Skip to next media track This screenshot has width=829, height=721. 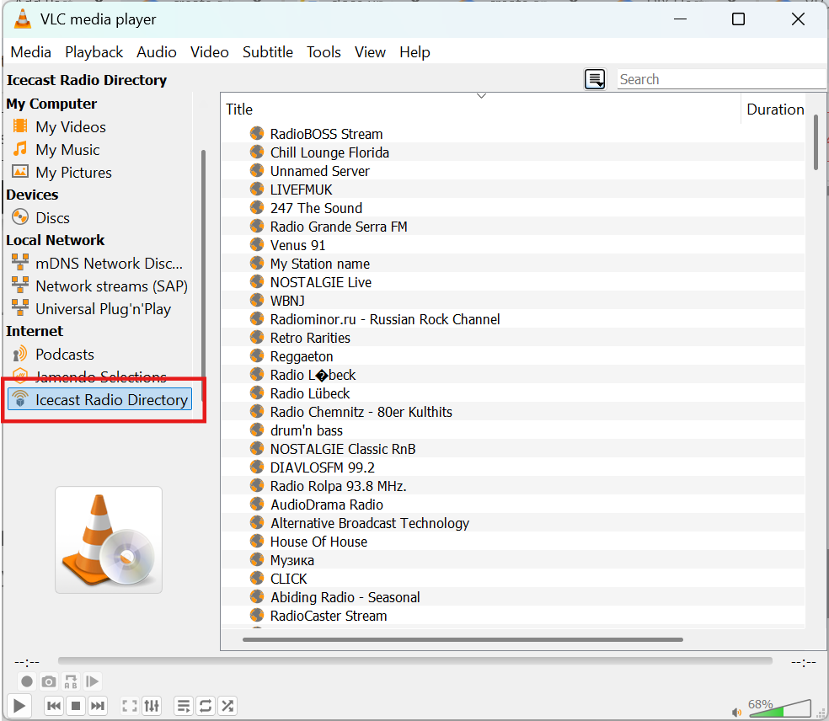click(97, 706)
